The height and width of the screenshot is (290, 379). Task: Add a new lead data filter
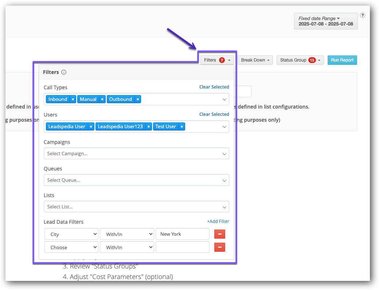click(218, 221)
